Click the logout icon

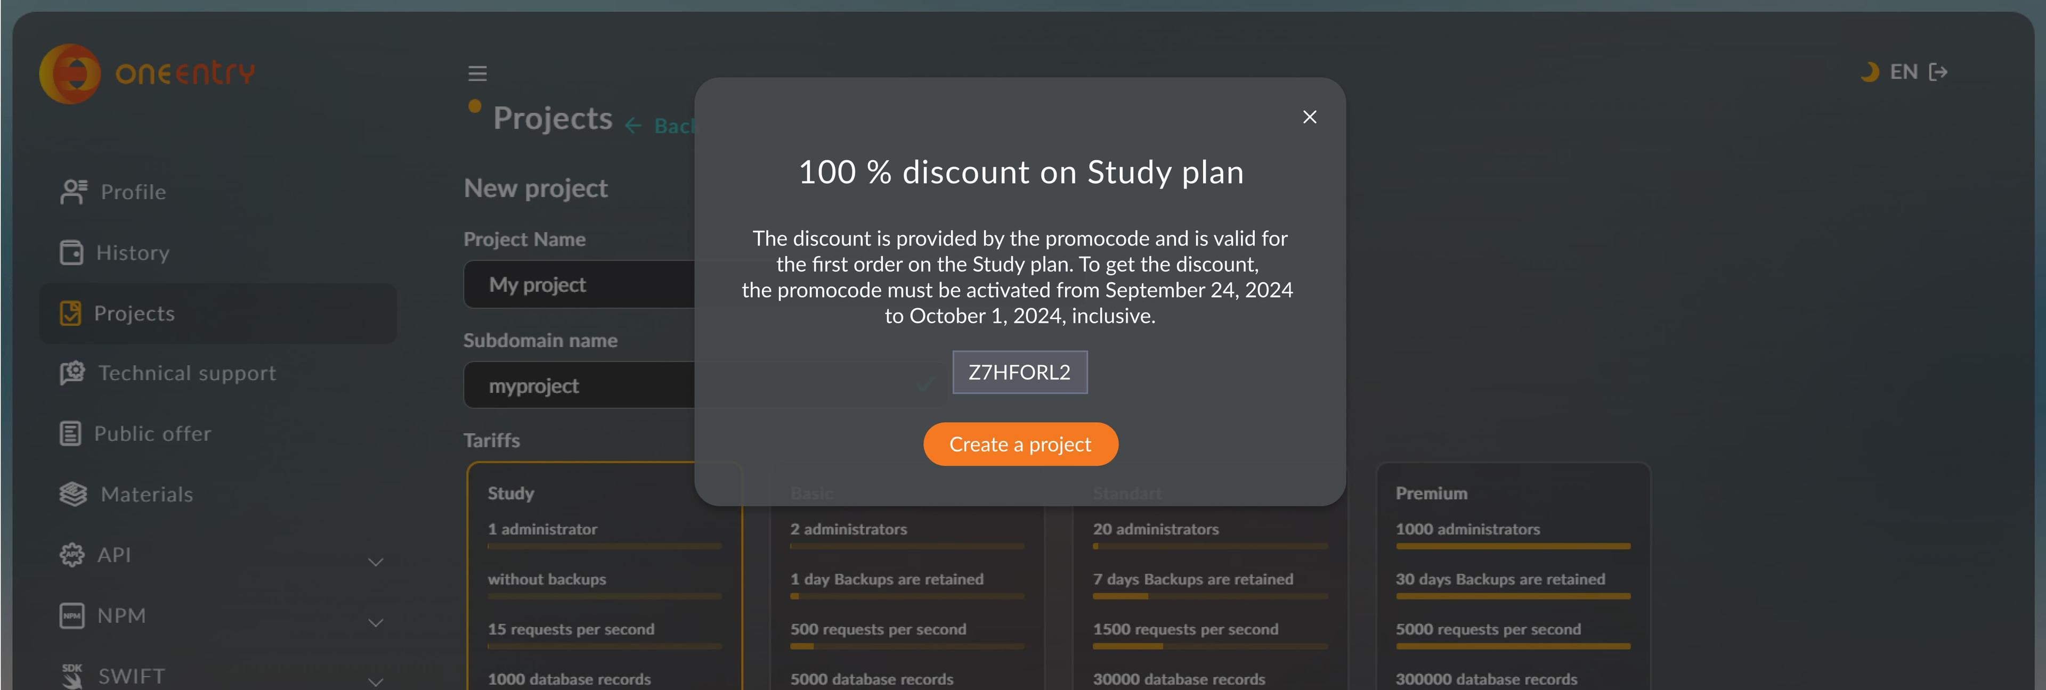[x=1939, y=72]
